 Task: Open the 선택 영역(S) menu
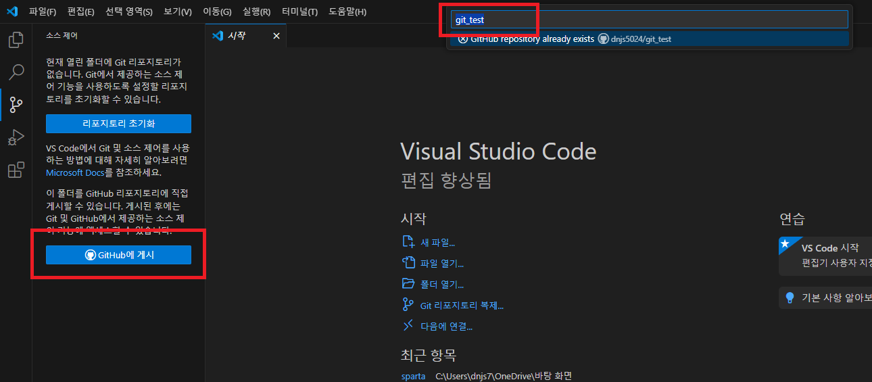tap(129, 11)
